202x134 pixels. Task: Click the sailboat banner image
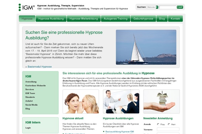[146, 47]
